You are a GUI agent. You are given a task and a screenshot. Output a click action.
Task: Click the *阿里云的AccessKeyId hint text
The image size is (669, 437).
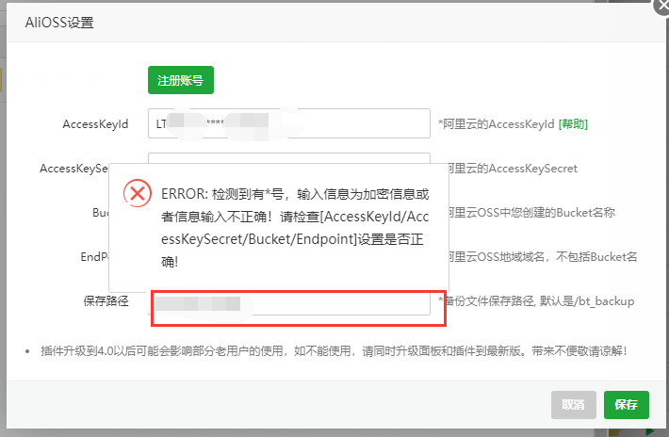point(497,124)
